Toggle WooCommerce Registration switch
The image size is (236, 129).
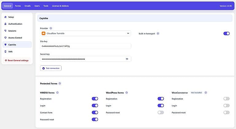pyautogui.click(x=226, y=99)
